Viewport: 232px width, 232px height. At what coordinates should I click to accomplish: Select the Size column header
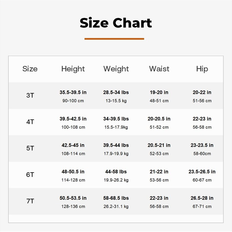[30, 69]
